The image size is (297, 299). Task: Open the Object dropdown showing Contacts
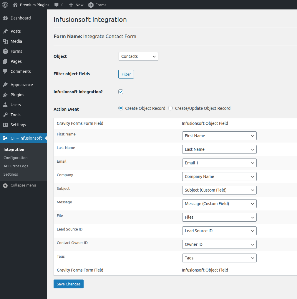coord(138,56)
